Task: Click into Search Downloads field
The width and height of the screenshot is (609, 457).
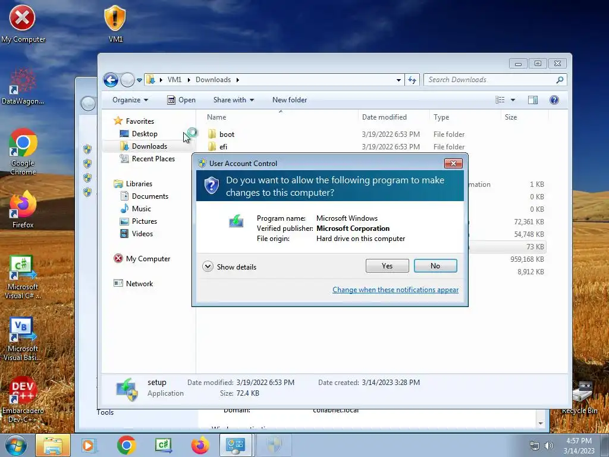Action: 490,80
